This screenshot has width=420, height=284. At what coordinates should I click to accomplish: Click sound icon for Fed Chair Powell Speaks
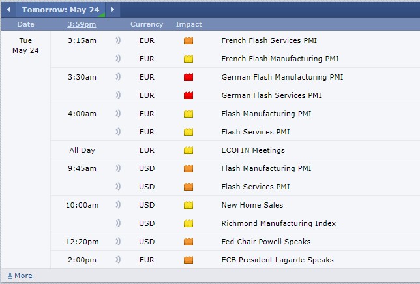click(x=118, y=242)
